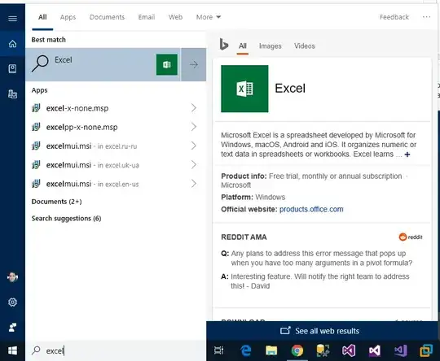Expand the excel-x-none.msp result chevron
The image size is (440, 361).
[x=194, y=108]
